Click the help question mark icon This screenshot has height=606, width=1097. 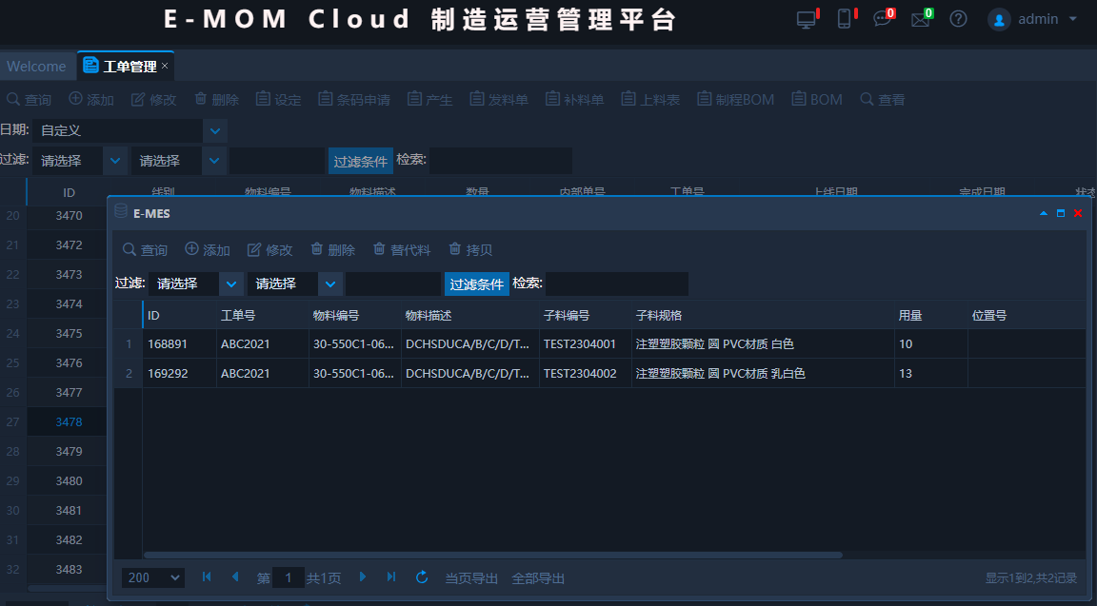pyautogui.click(x=959, y=19)
